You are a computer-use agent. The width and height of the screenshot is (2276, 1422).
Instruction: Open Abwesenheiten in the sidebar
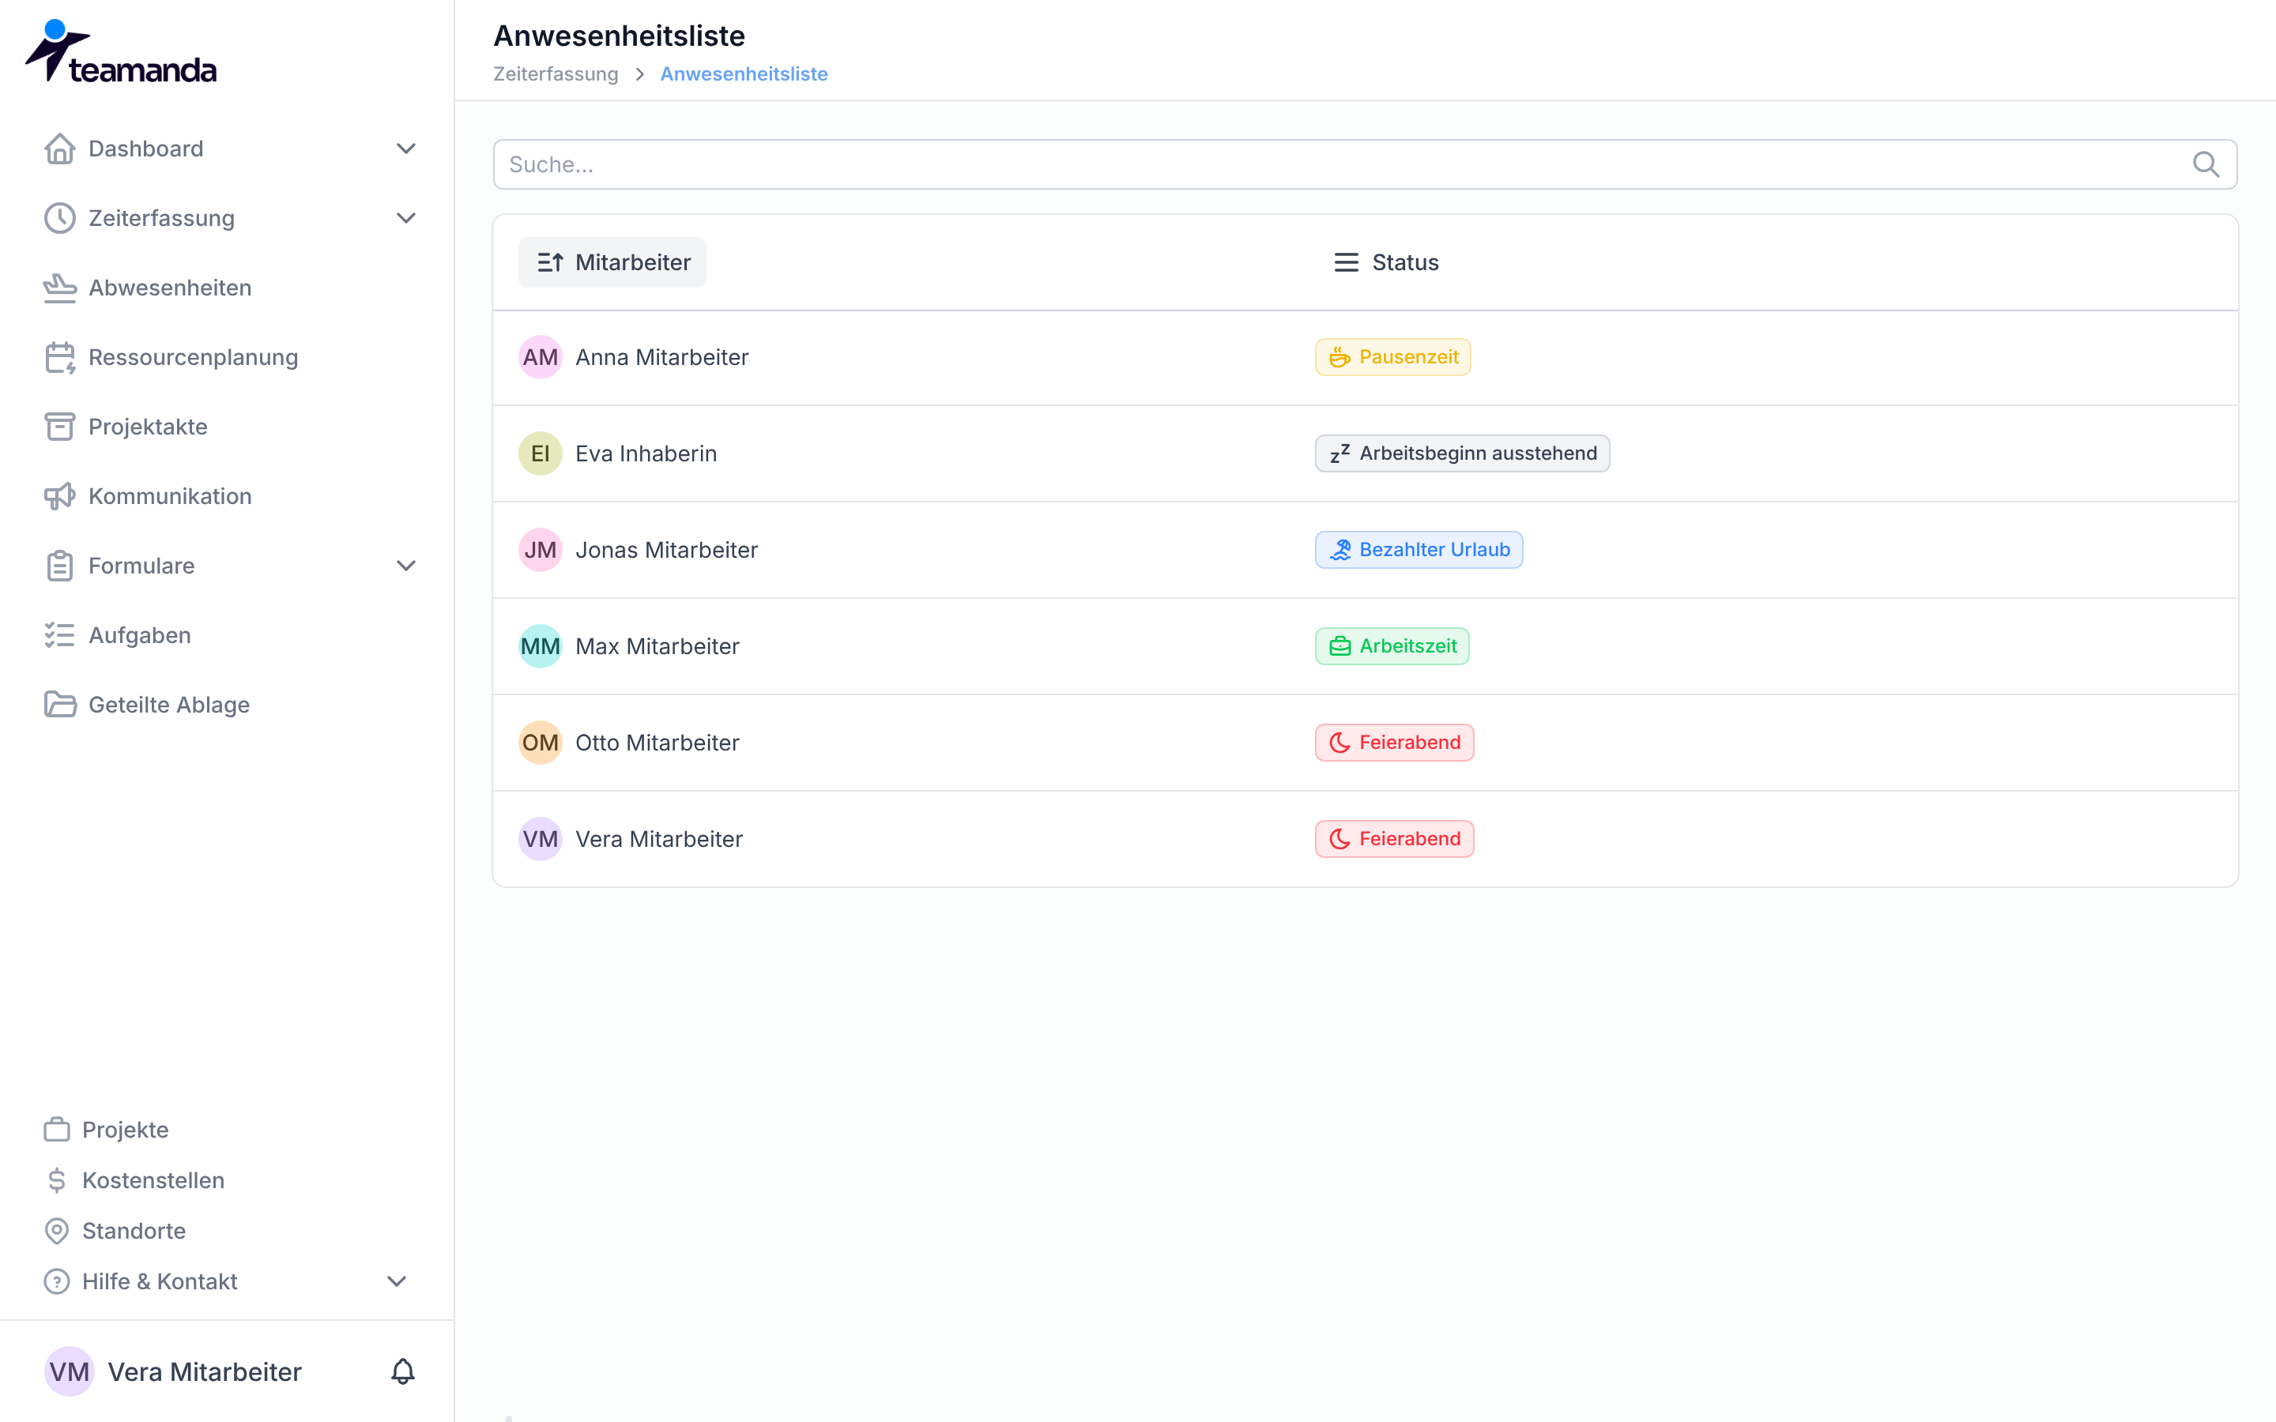[169, 288]
